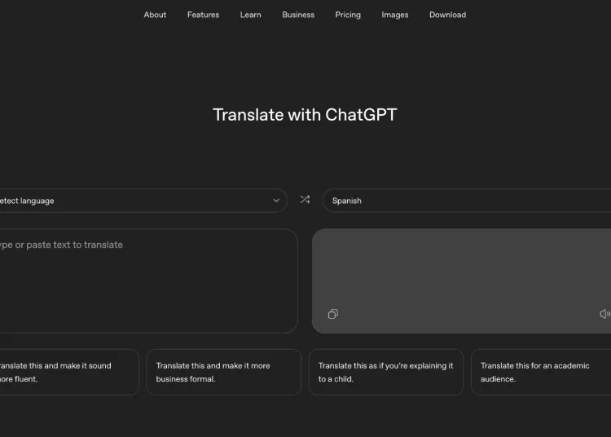Open the Images nav item
Screen dimensions: 611x437
395,15
